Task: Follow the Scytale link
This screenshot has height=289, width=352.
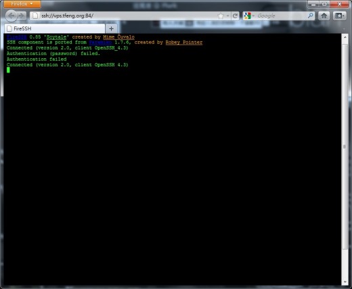Action: pos(56,37)
